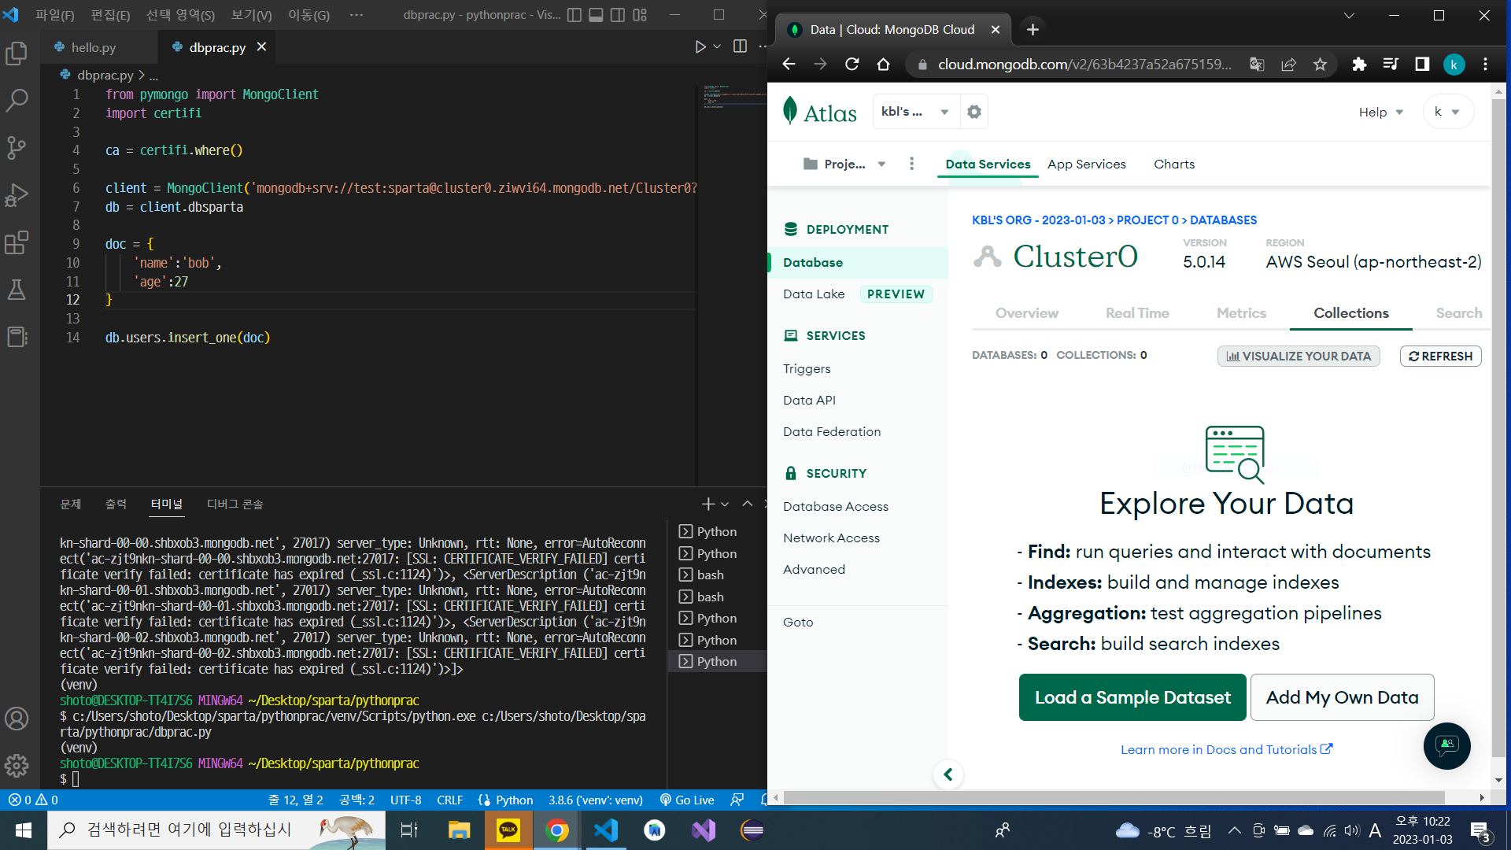The height and width of the screenshot is (850, 1511).
Task: Open the Help dropdown in Atlas
Action: pyautogui.click(x=1381, y=113)
